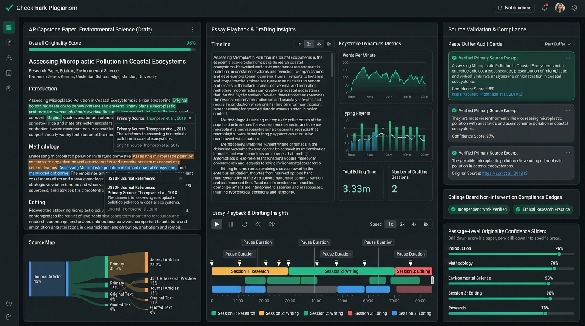The image size is (585, 326).
Task: Click the Notifications button
Action: point(514,8)
